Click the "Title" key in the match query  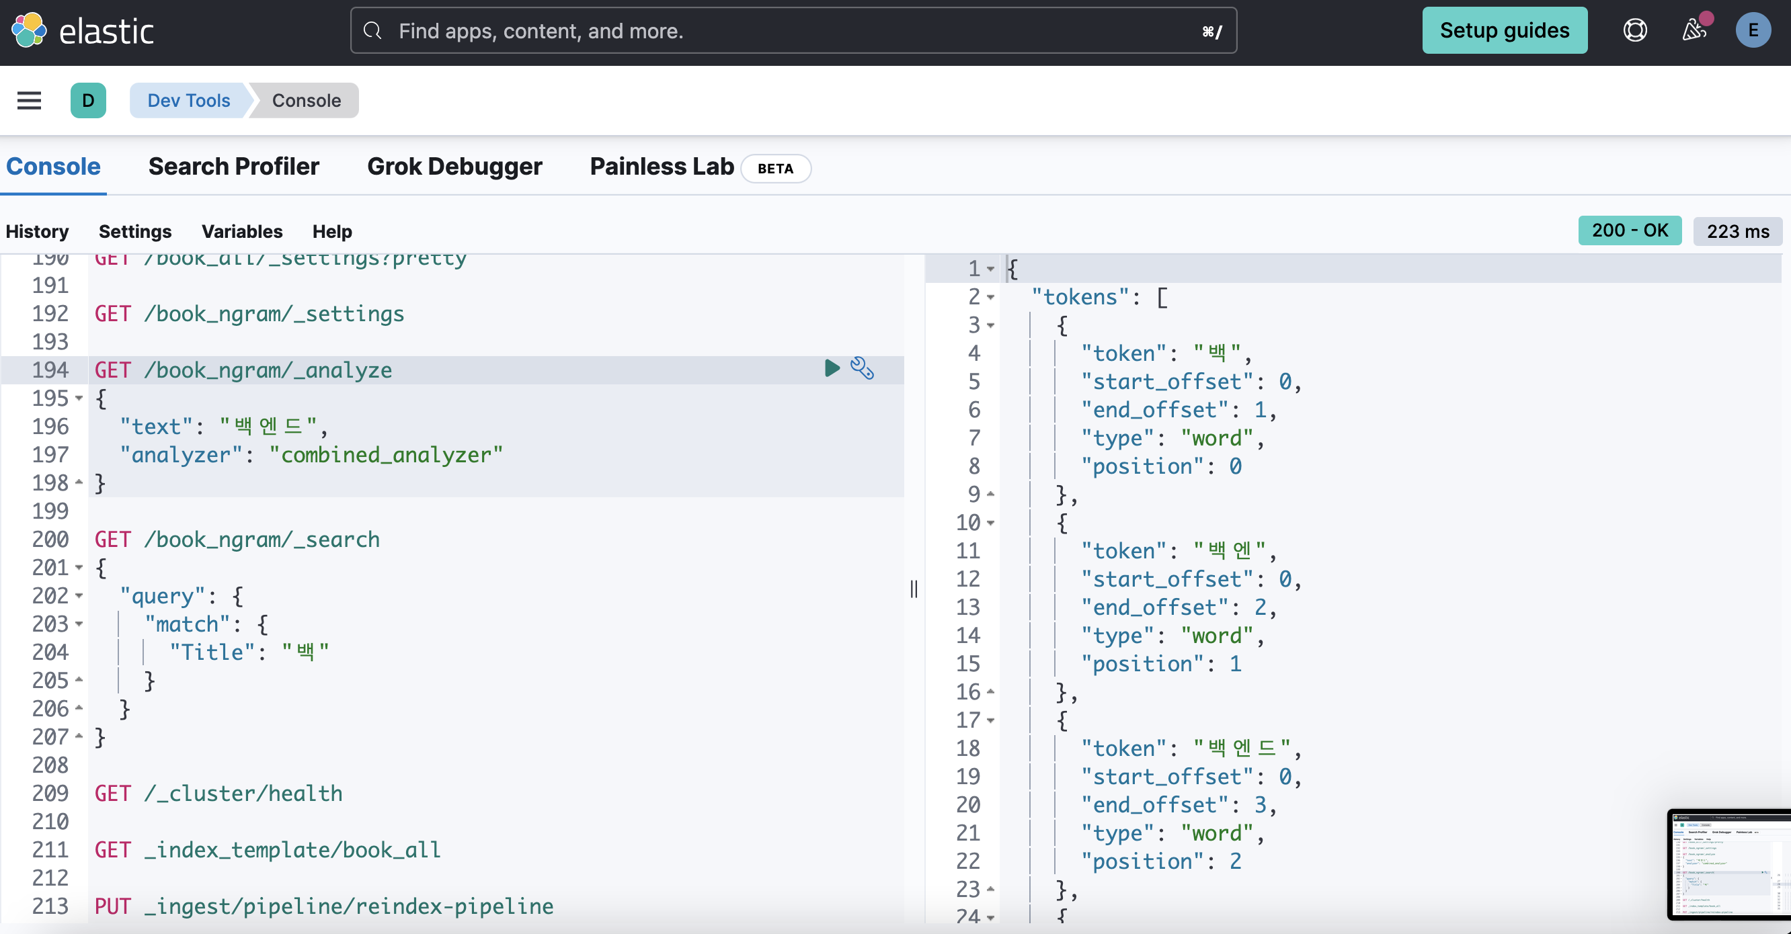tap(211, 652)
